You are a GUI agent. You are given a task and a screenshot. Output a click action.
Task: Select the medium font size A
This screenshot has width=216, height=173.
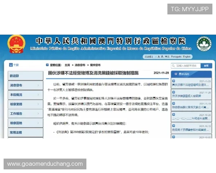pyautogui.click(x=159, y=57)
